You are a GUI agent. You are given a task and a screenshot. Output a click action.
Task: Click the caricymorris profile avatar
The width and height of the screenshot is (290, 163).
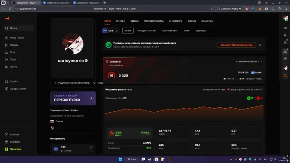(73, 44)
